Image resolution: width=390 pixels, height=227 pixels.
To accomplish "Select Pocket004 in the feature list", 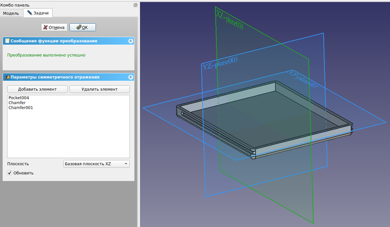I will tap(19, 98).
